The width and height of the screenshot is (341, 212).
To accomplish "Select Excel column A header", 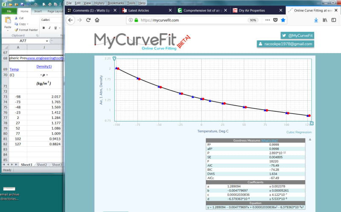I will point(18,47).
